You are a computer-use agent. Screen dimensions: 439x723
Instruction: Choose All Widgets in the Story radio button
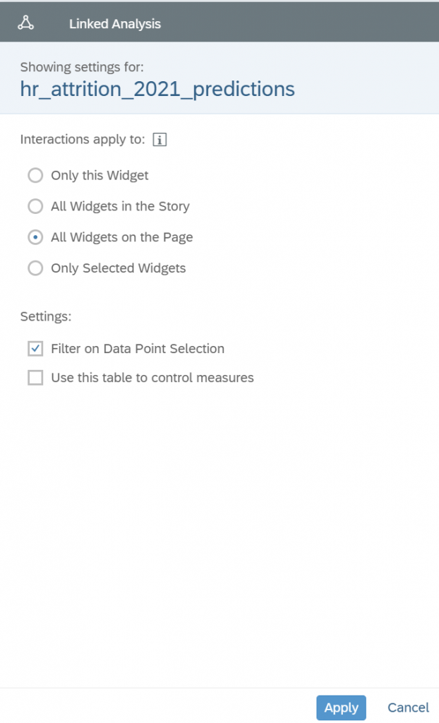tap(35, 206)
